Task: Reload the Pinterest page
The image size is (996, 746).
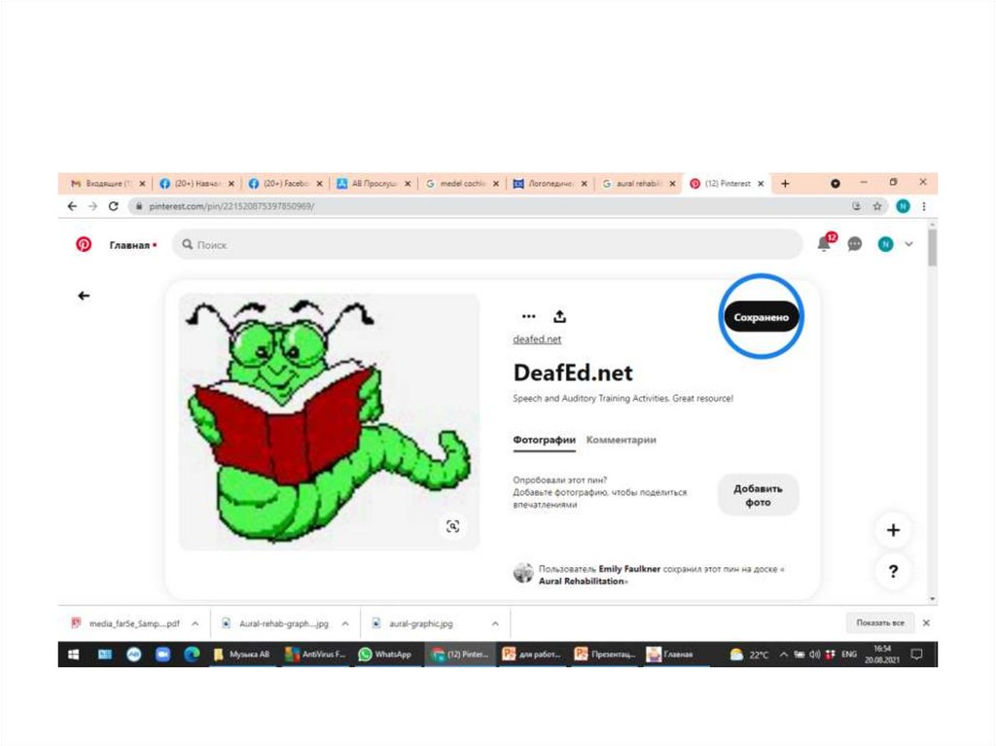Action: pos(113,206)
